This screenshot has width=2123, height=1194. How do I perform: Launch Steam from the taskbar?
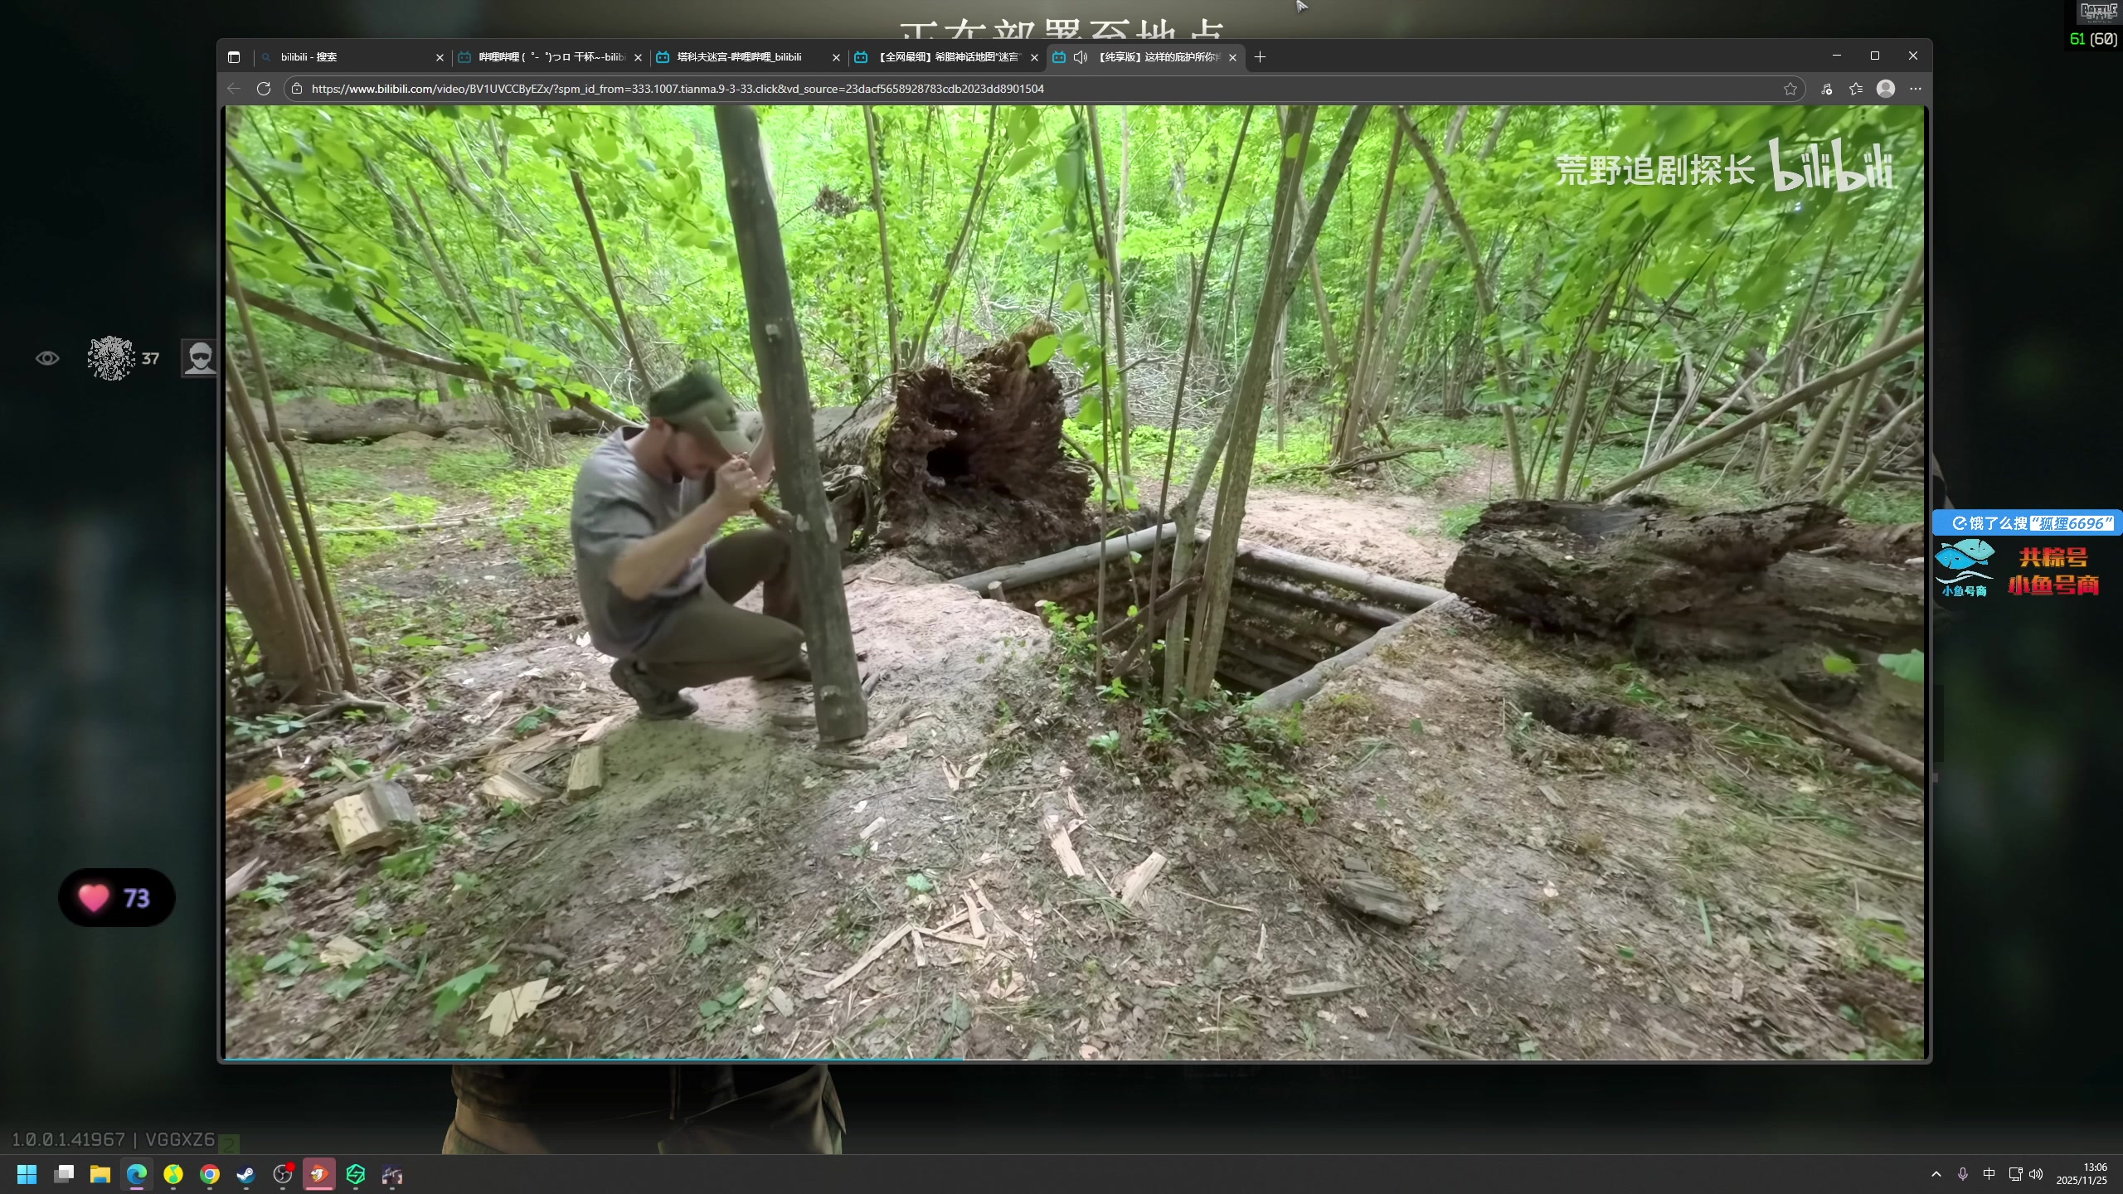click(246, 1174)
